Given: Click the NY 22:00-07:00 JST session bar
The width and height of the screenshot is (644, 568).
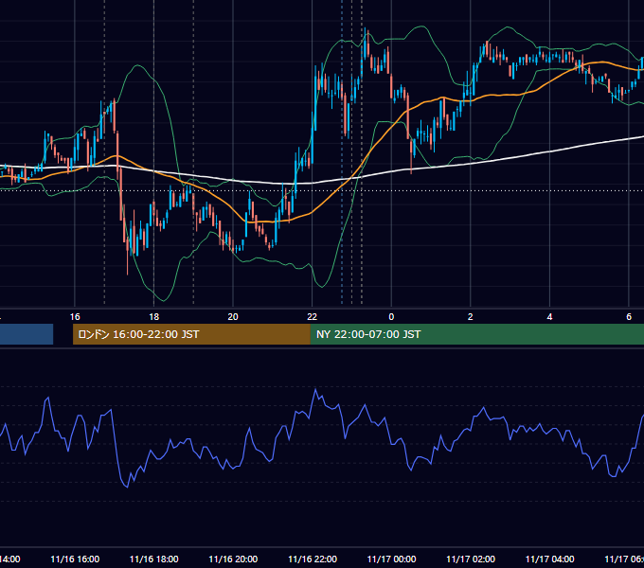Looking at the screenshot, I should coord(476,334).
